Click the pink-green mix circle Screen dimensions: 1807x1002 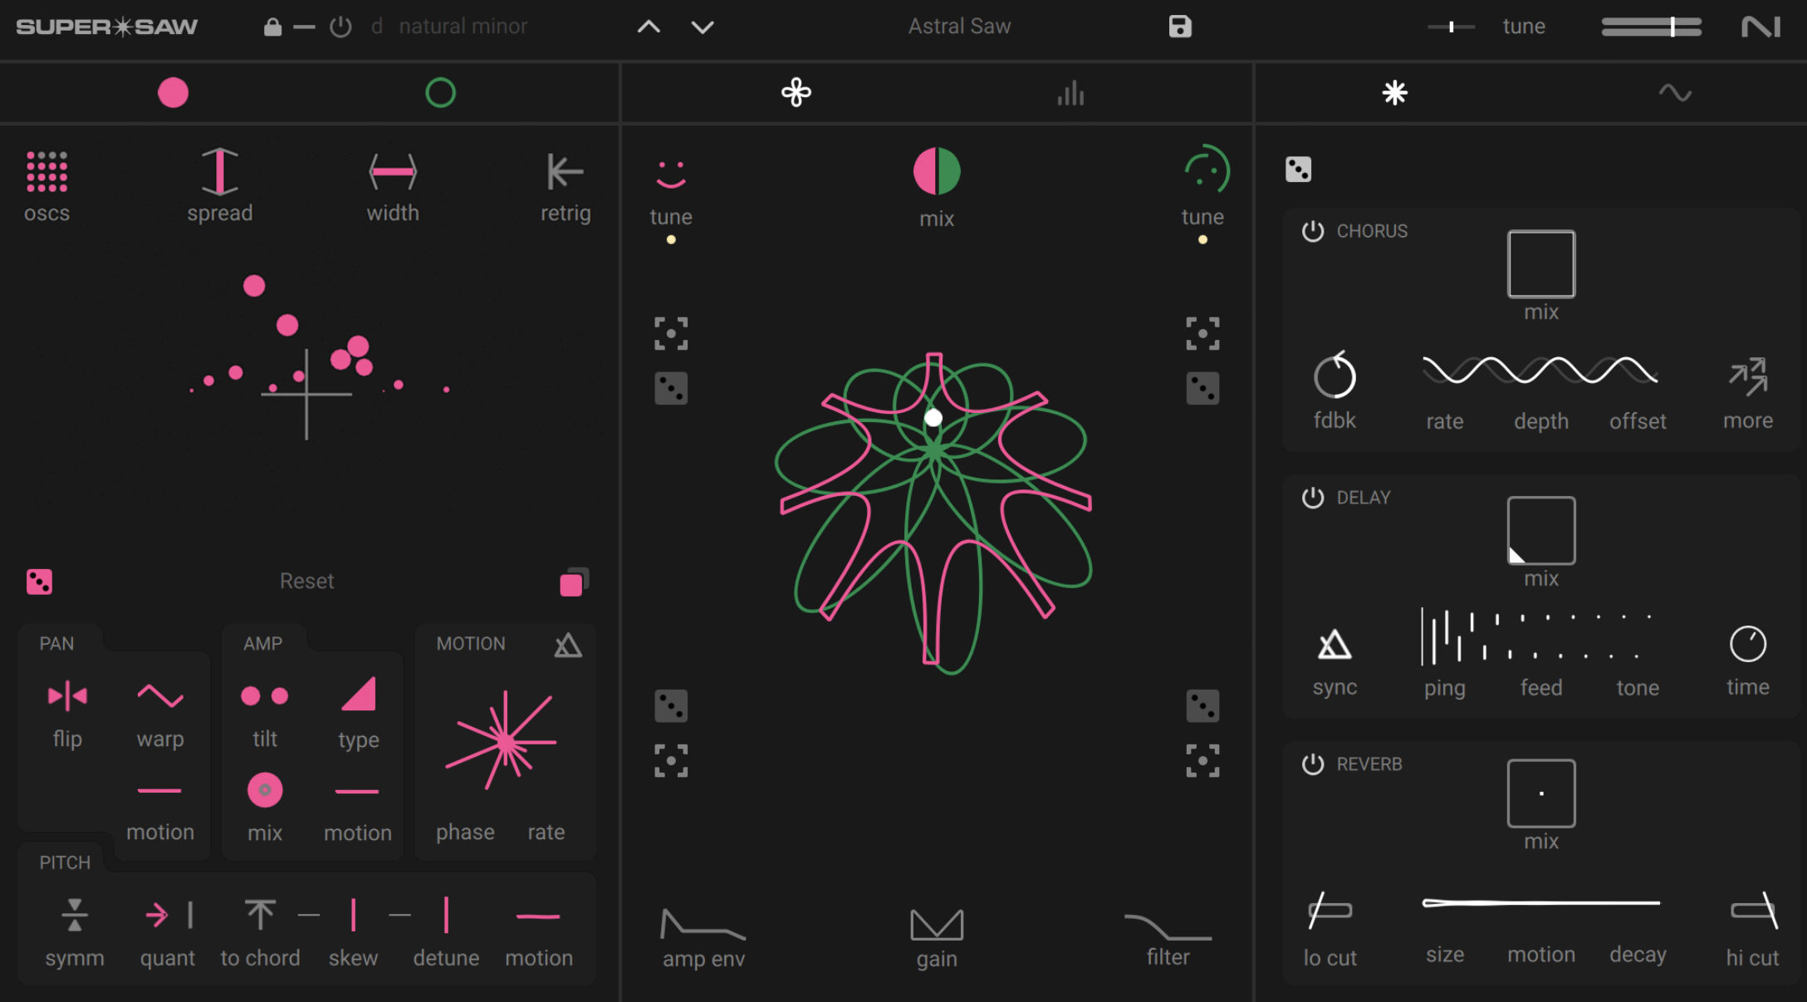pos(937,171)
